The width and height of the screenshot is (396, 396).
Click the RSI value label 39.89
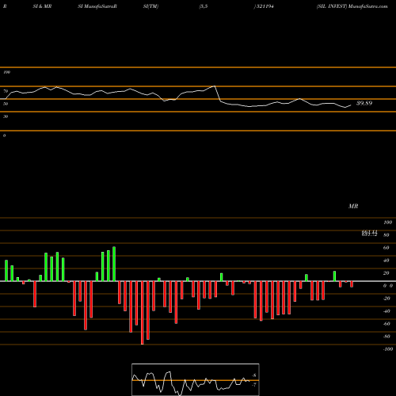point(364,103)
